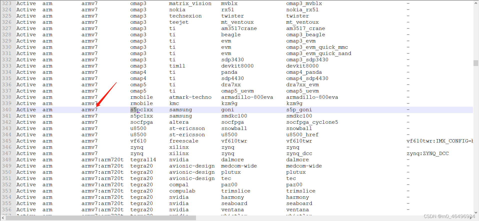Click 'mt_ventoux' board name on line 326
This screenshot has width=479, height=221.
[237, 22]
